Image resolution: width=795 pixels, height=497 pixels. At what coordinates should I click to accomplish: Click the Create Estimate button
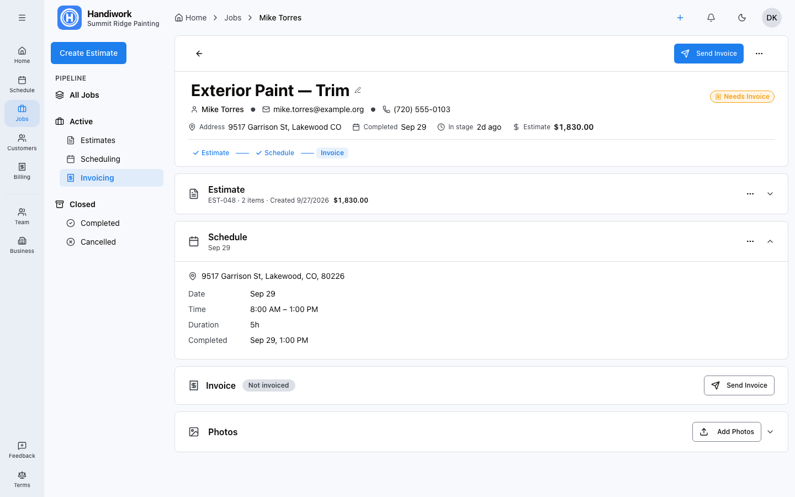point(88,53)
